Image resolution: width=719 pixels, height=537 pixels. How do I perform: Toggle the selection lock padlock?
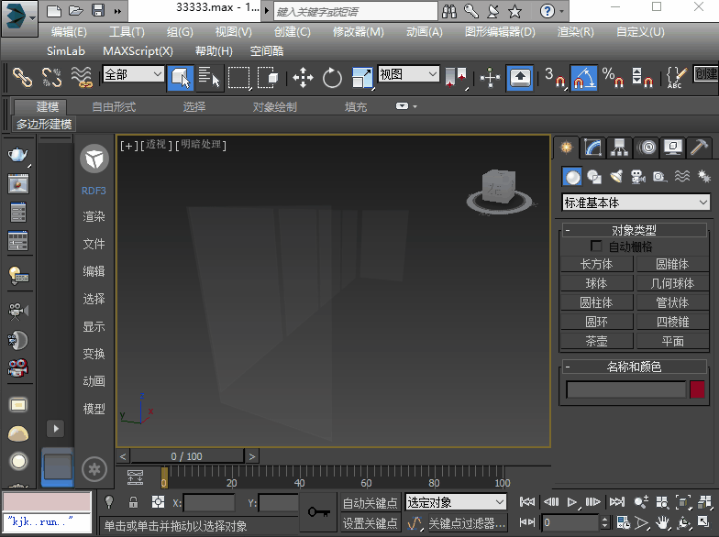click(x=134, y=502)
